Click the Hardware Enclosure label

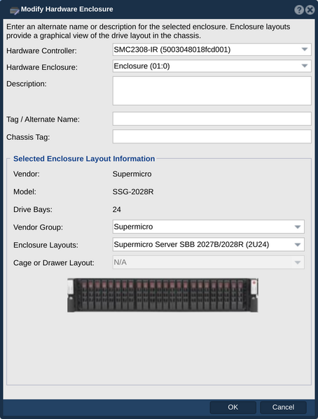(42, 67)
